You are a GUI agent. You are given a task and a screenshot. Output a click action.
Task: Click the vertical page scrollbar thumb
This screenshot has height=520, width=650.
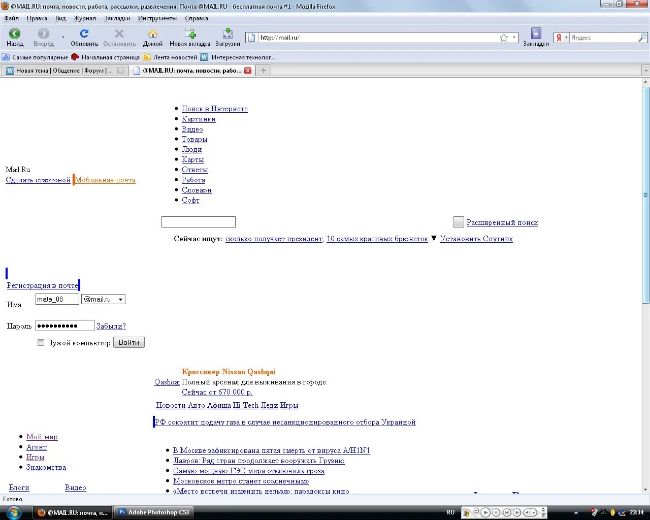point(646,195)
